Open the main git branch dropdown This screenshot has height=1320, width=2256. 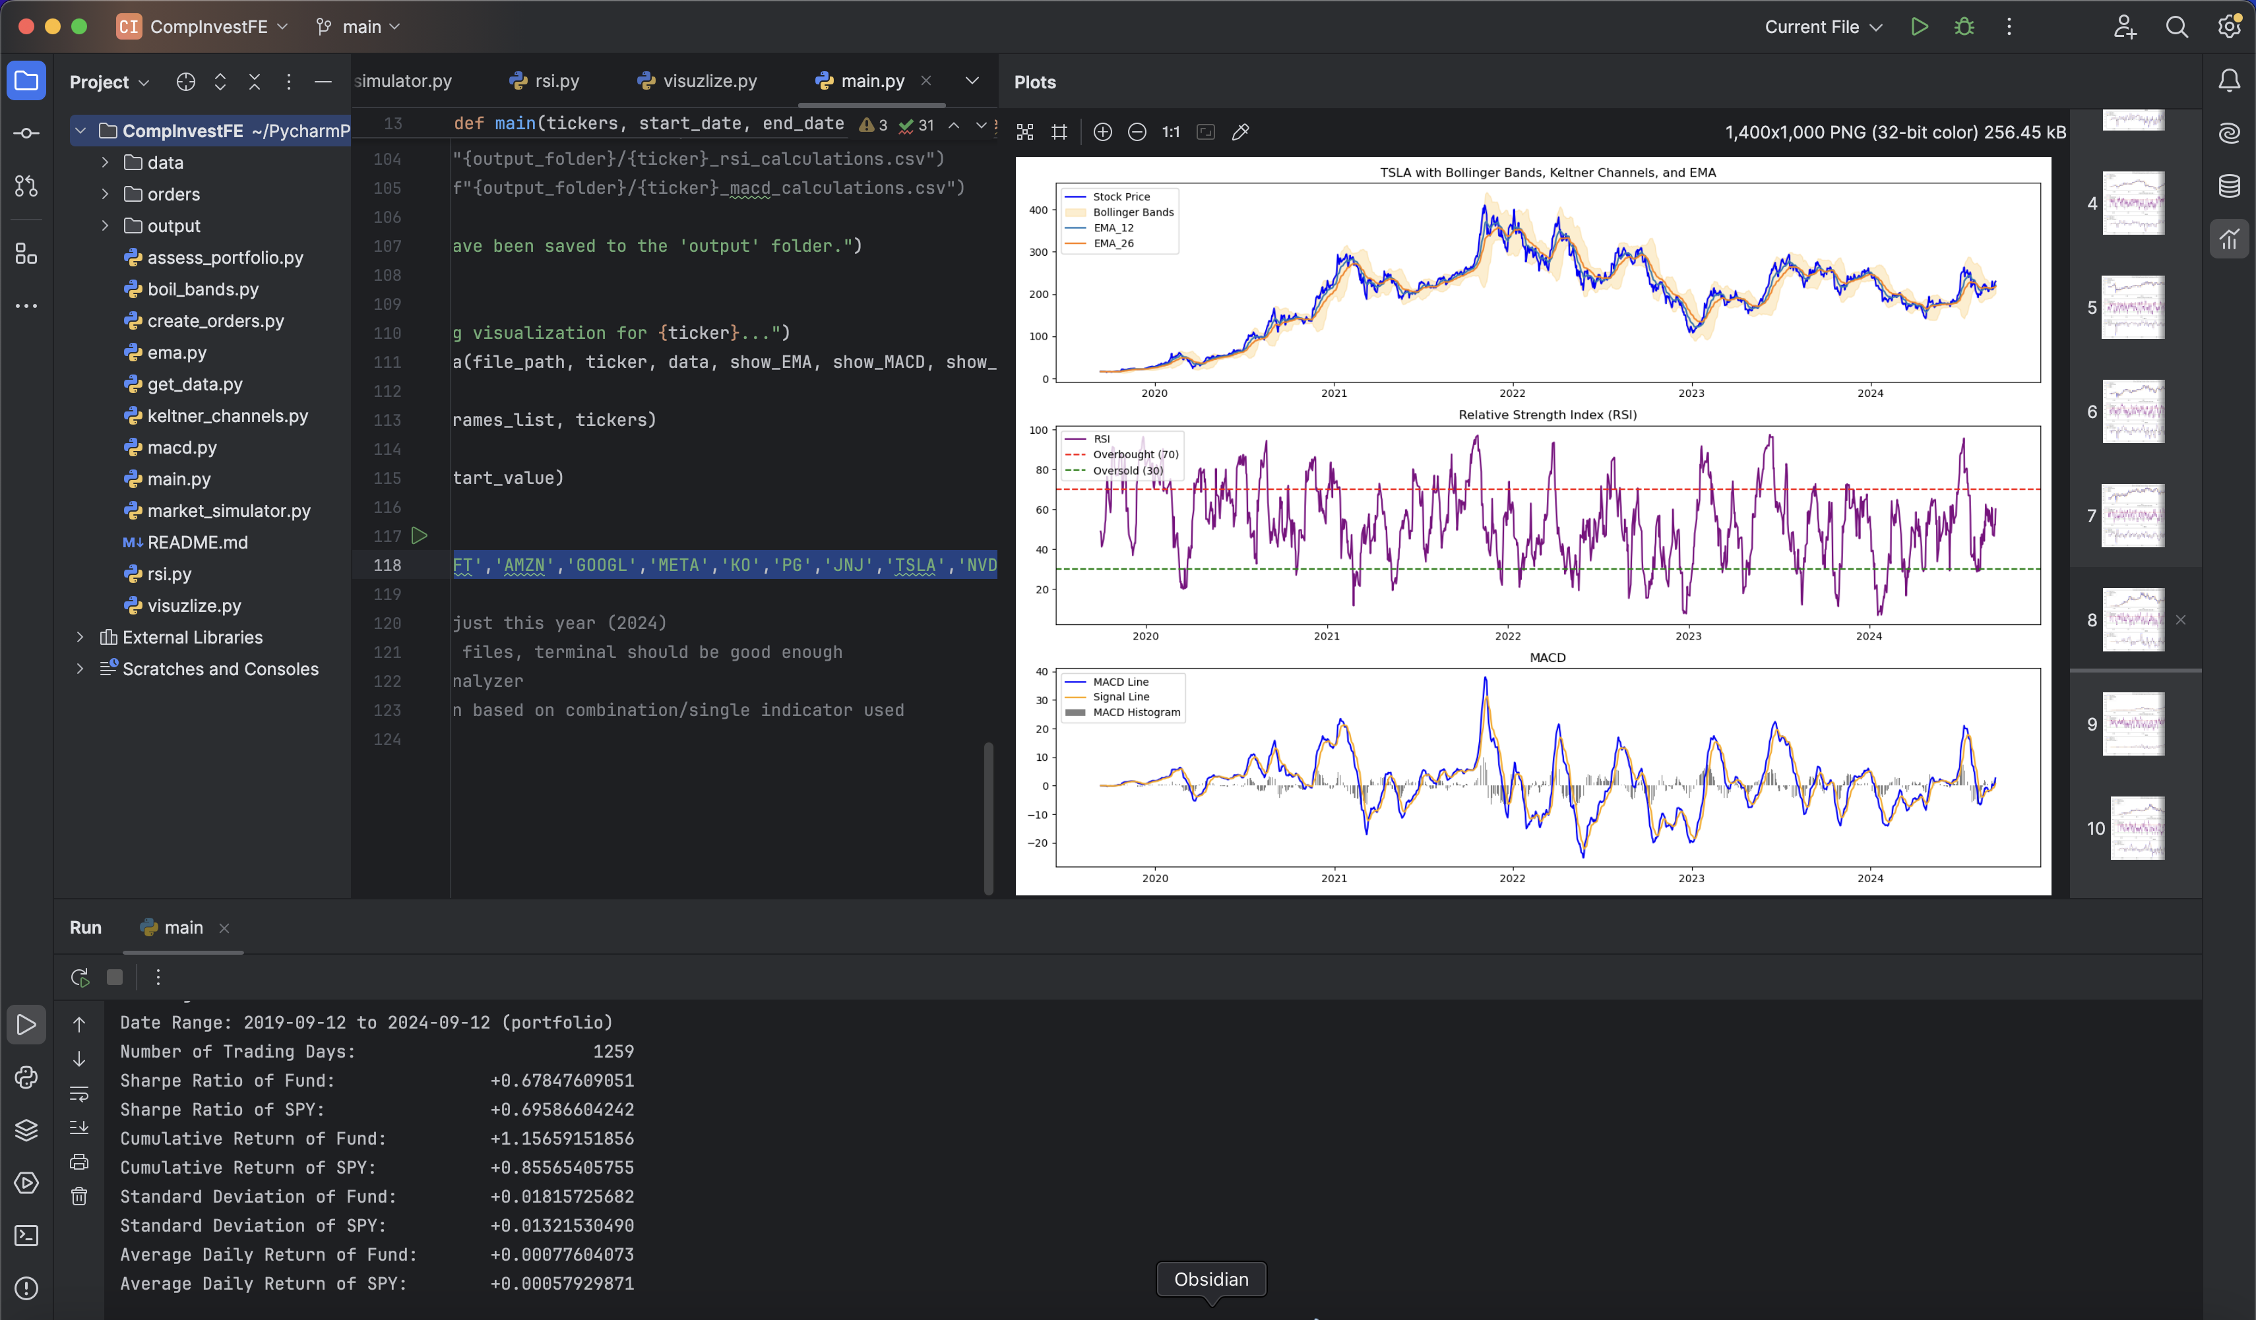pos(358,27)
